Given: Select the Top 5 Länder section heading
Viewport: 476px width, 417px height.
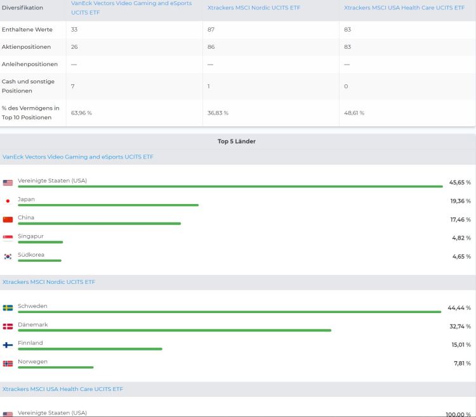Looking at the screenshot, I should click(237, 141).
